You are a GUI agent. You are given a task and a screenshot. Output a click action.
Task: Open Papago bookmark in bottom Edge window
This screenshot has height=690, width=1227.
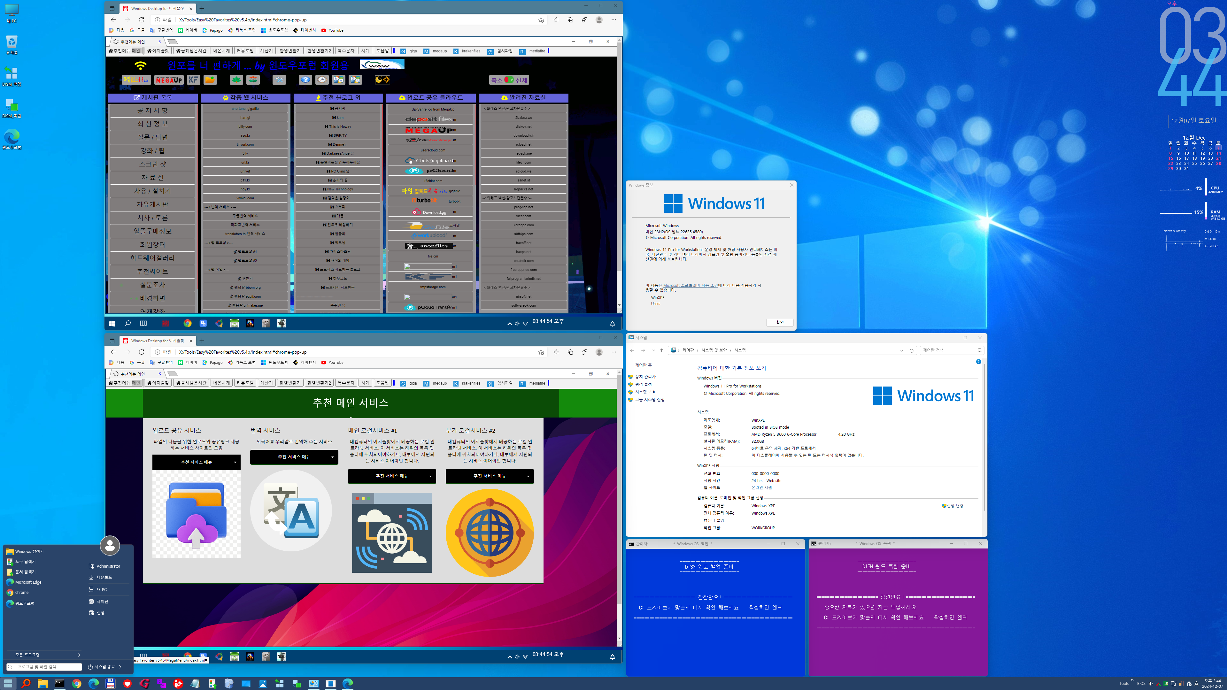(x=212, y=362)
